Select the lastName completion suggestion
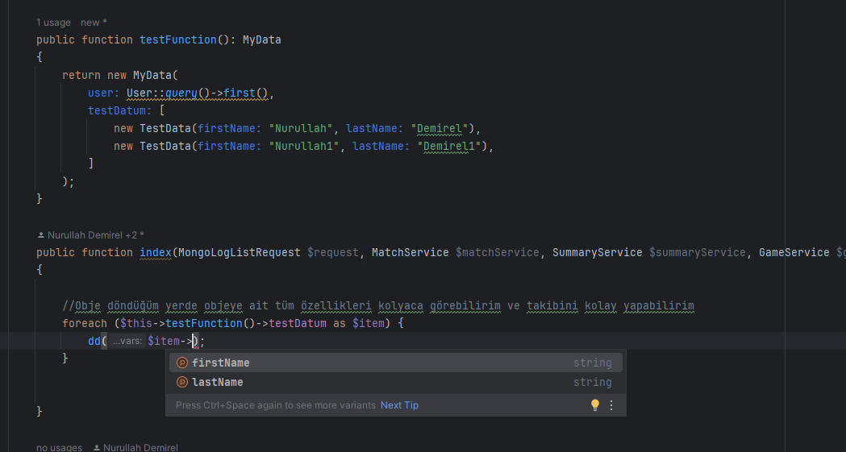 [395, 382]
